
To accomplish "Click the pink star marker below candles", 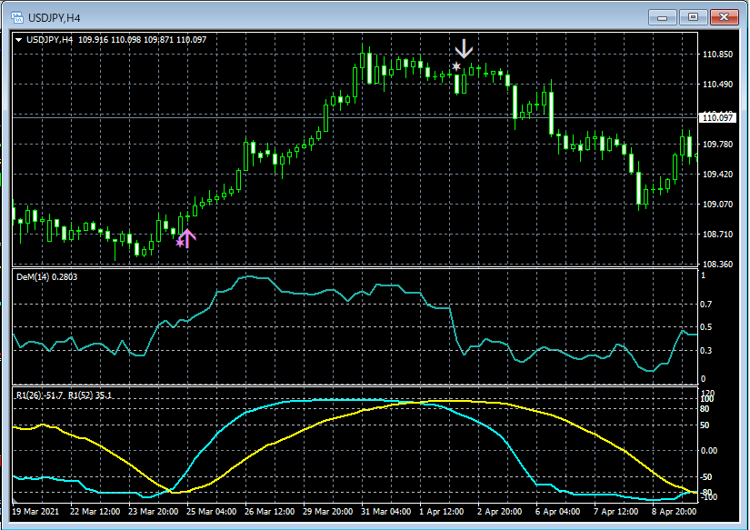I will point(179,243).
